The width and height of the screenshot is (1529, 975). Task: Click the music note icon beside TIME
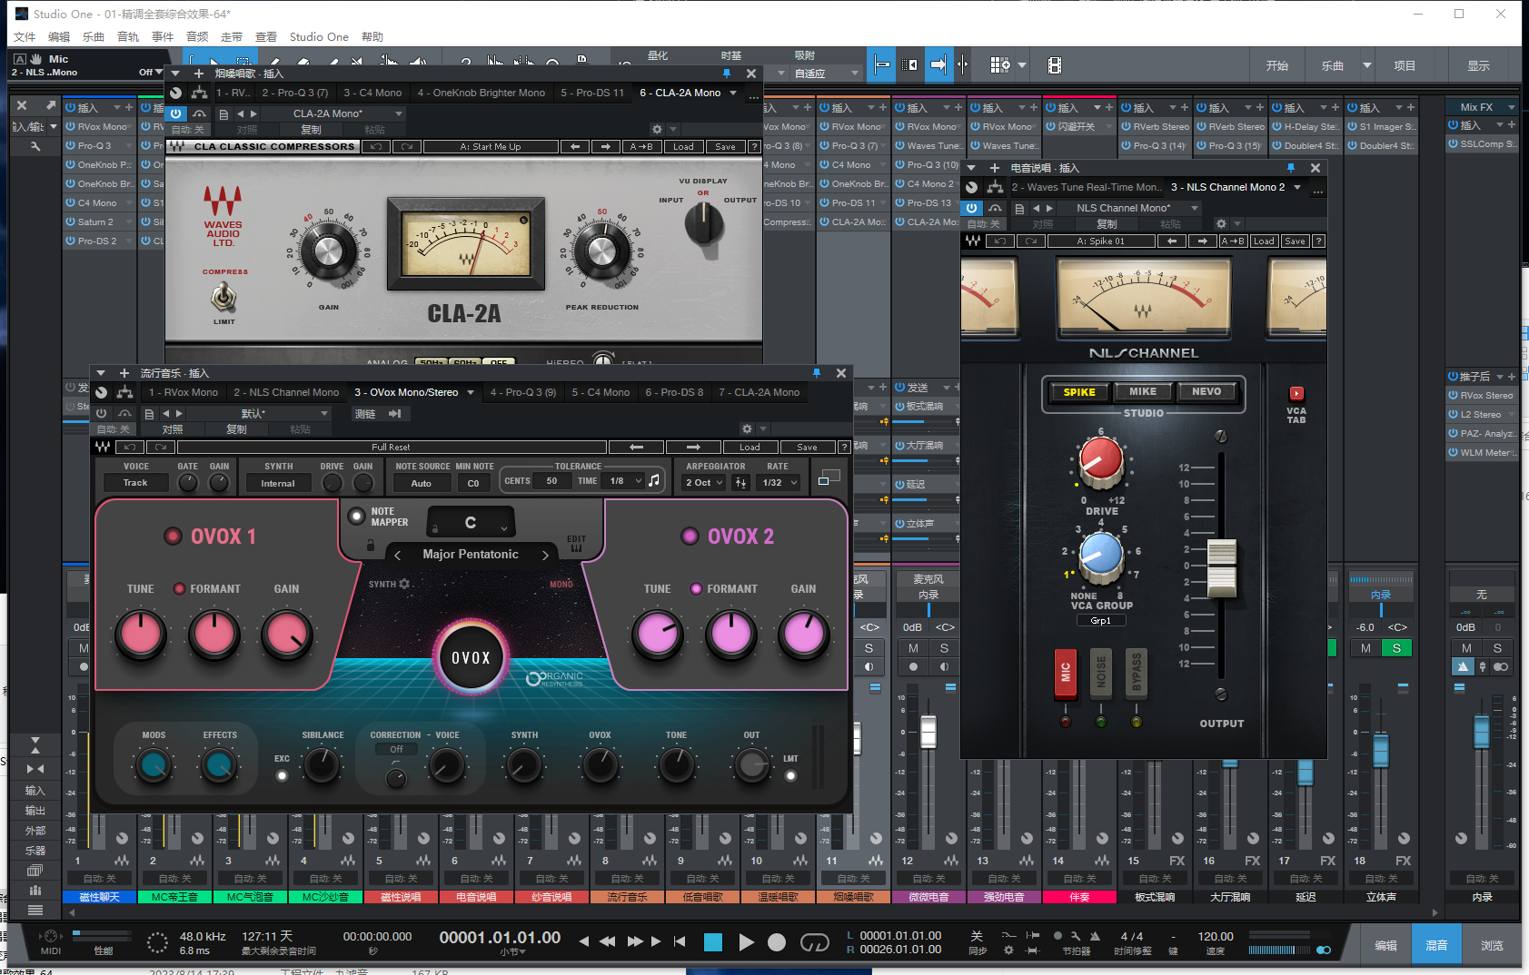click(x=654, y=481)
